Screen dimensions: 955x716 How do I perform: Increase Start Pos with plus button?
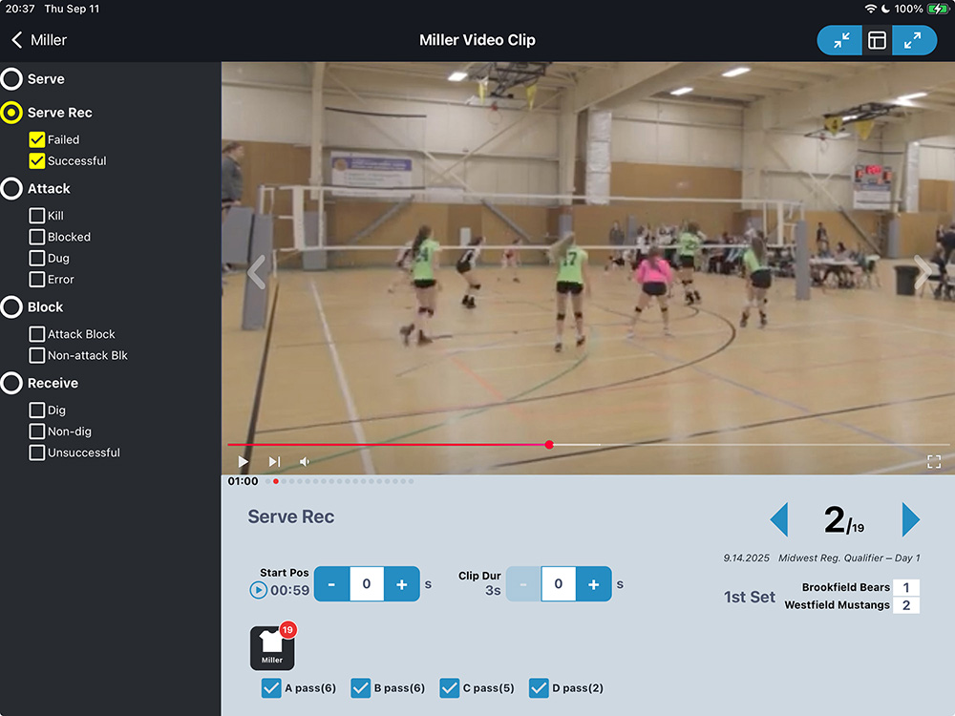[x=402, y=584]
